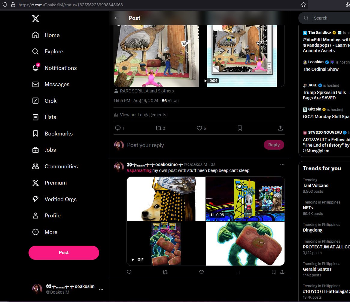The height and width of the screenshot is (302, 350).
Task: Pause the 0:06 video in reply
Action: click(x=212, y=215)
